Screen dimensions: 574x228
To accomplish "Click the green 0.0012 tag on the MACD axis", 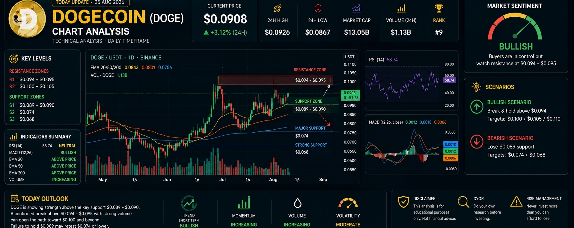I will (x=450, y=152).
